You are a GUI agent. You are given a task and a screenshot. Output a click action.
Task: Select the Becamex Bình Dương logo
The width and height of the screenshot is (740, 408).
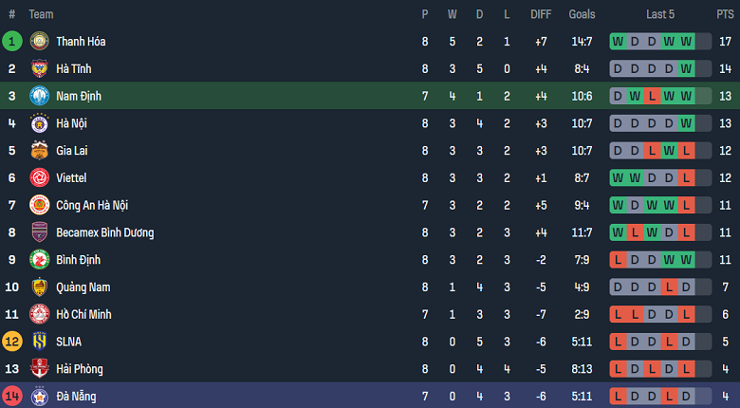pos(39,232)
